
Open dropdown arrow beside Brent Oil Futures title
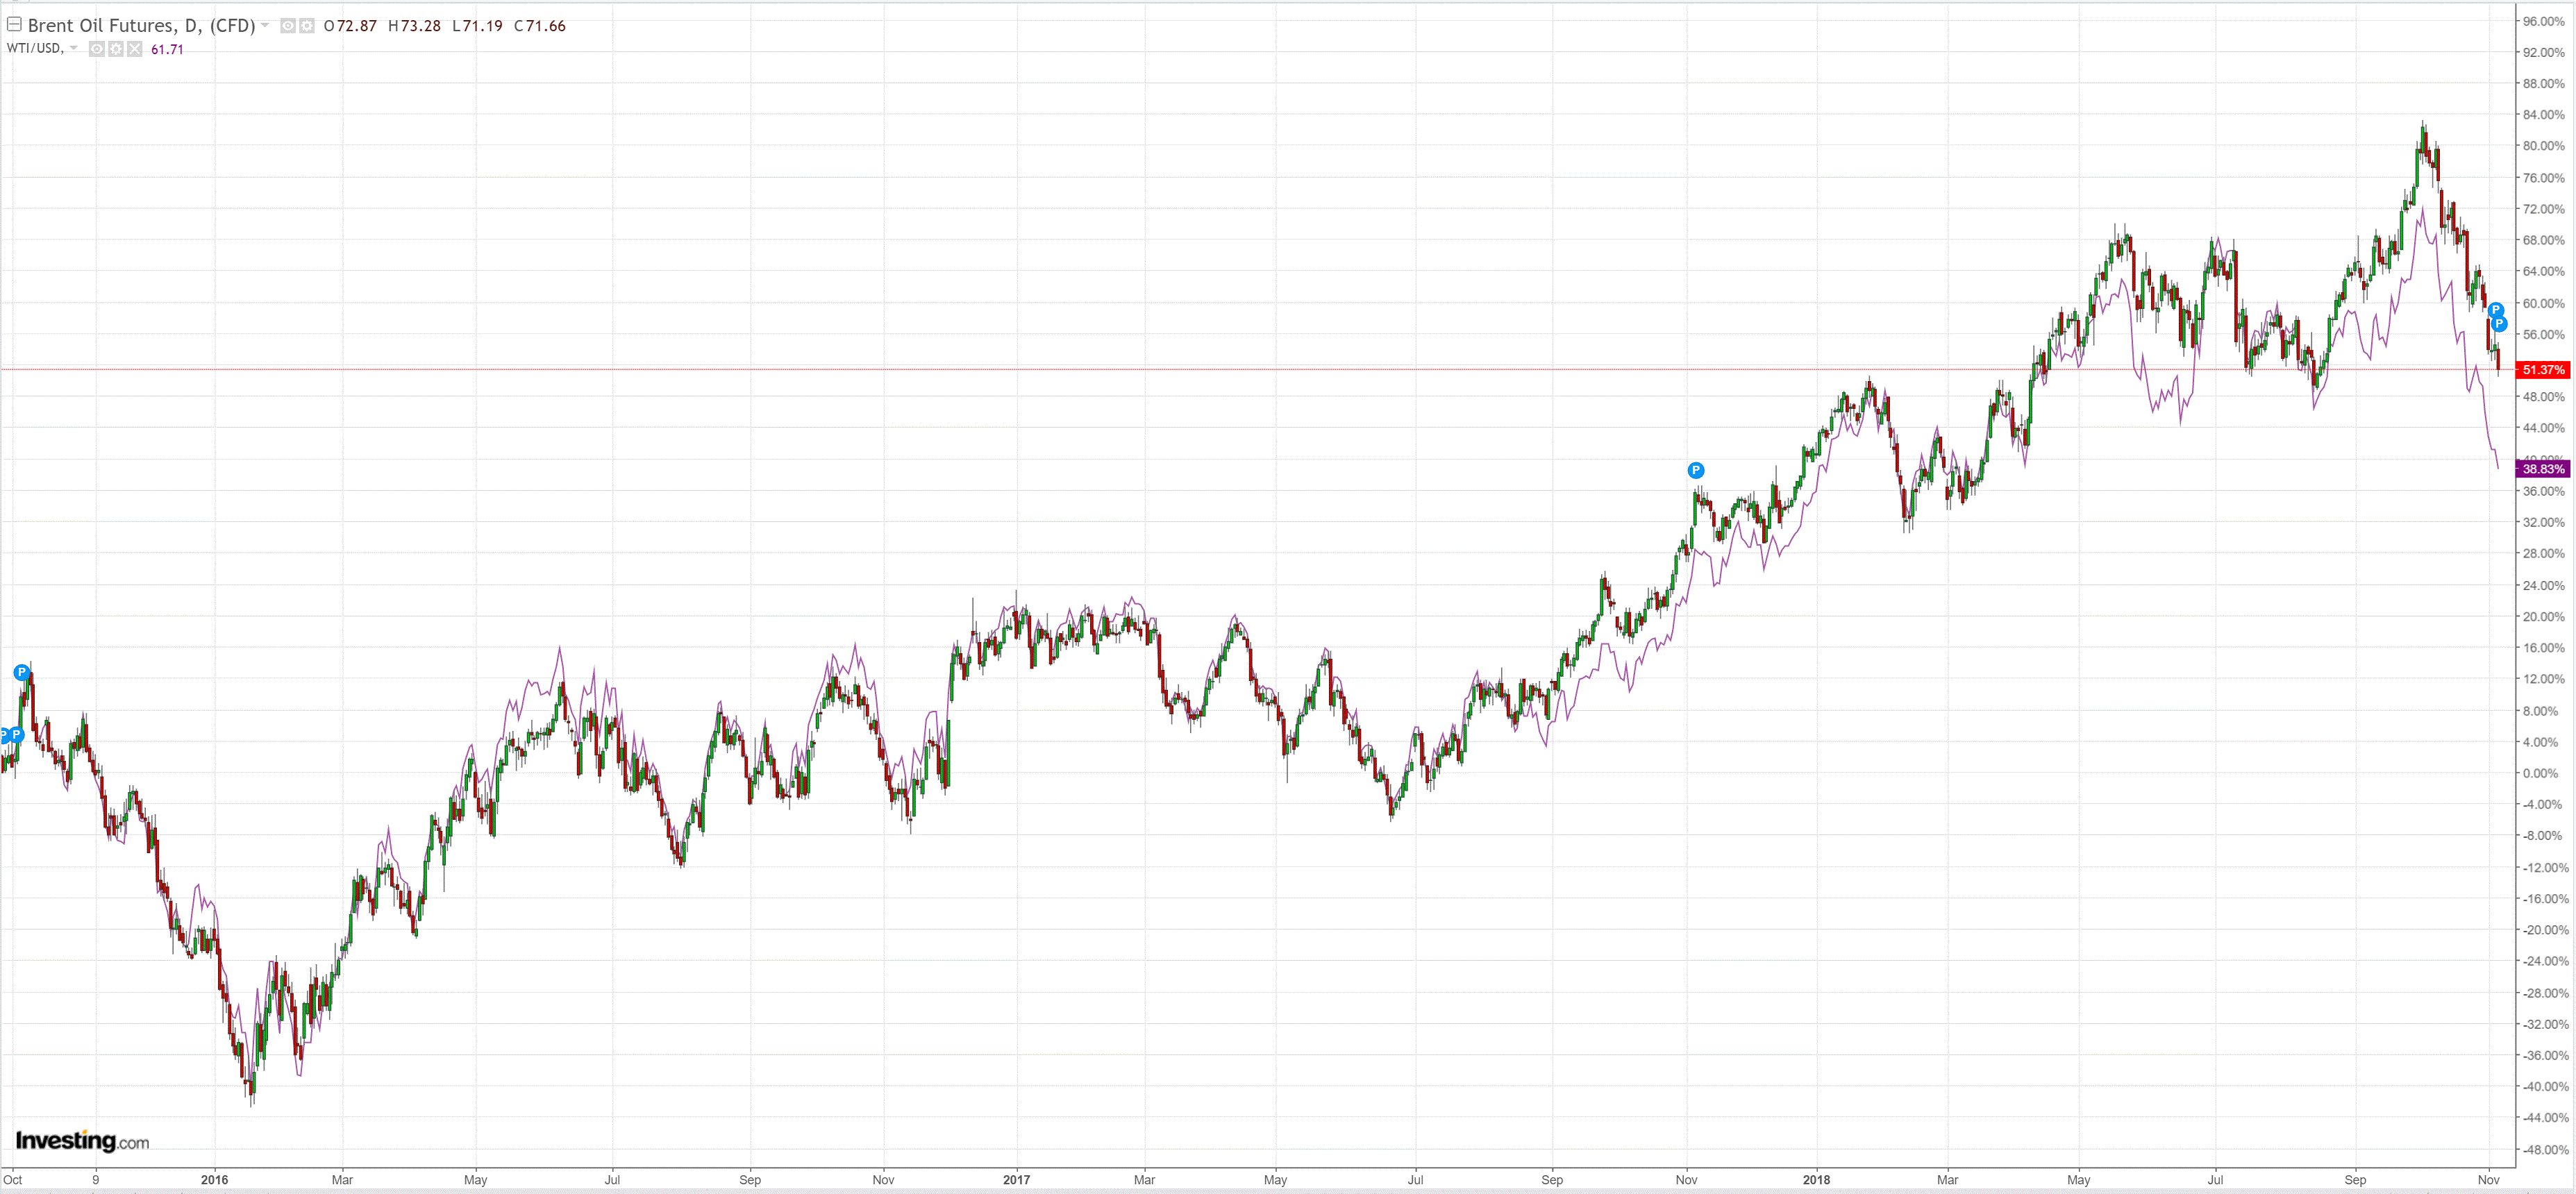pyautogui.click(x=265, y=25)
